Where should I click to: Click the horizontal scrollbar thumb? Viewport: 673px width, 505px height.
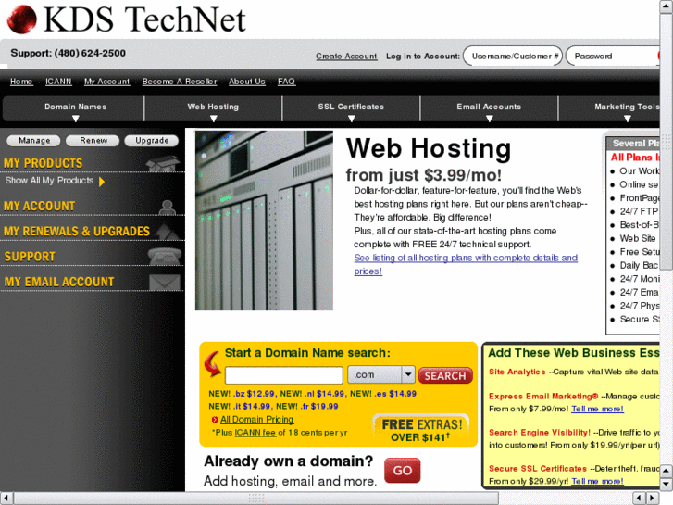point(256,498)
